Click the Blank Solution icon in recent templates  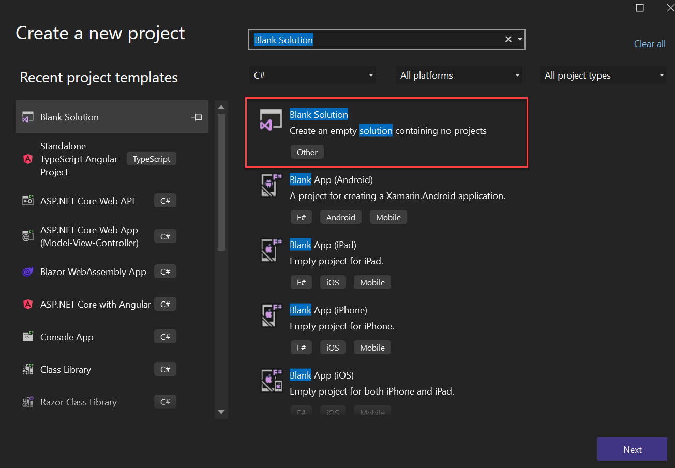click(x=28, y=117)
